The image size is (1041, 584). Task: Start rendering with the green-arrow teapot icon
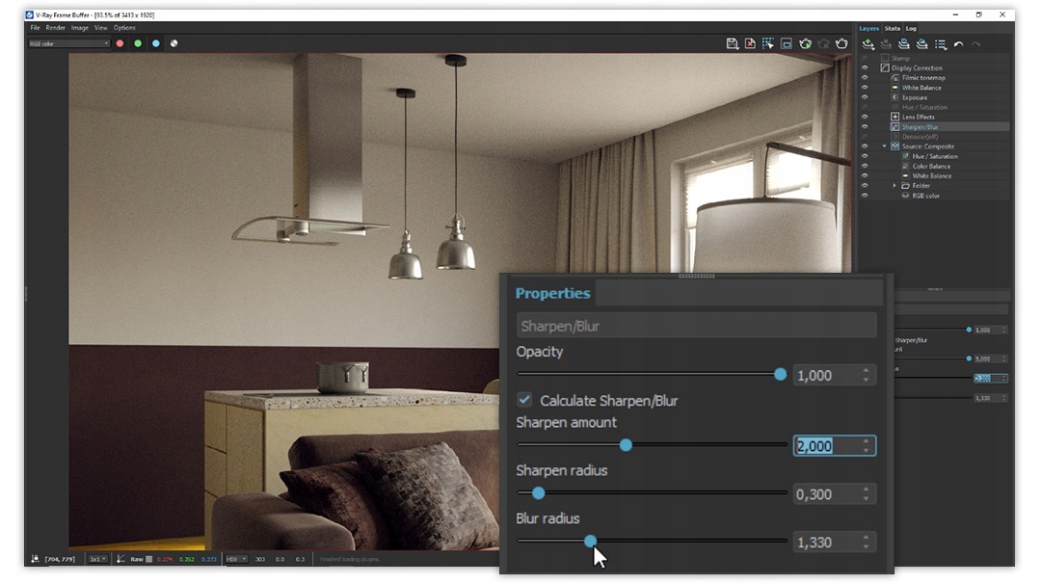tap(805, 43)
